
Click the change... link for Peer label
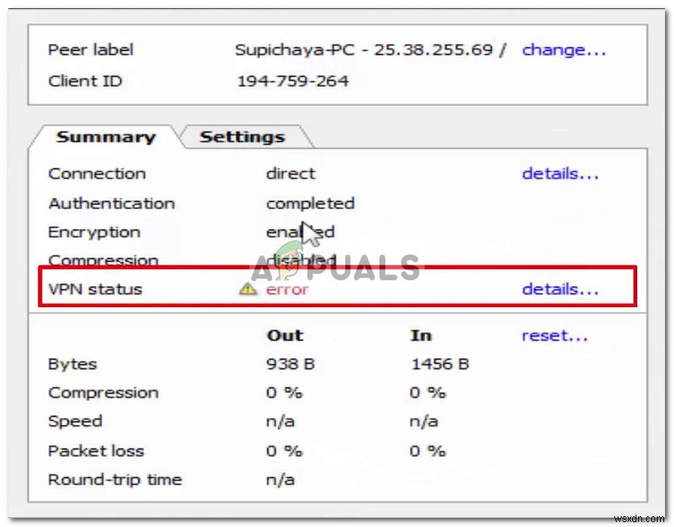click(x=564, y=50)
